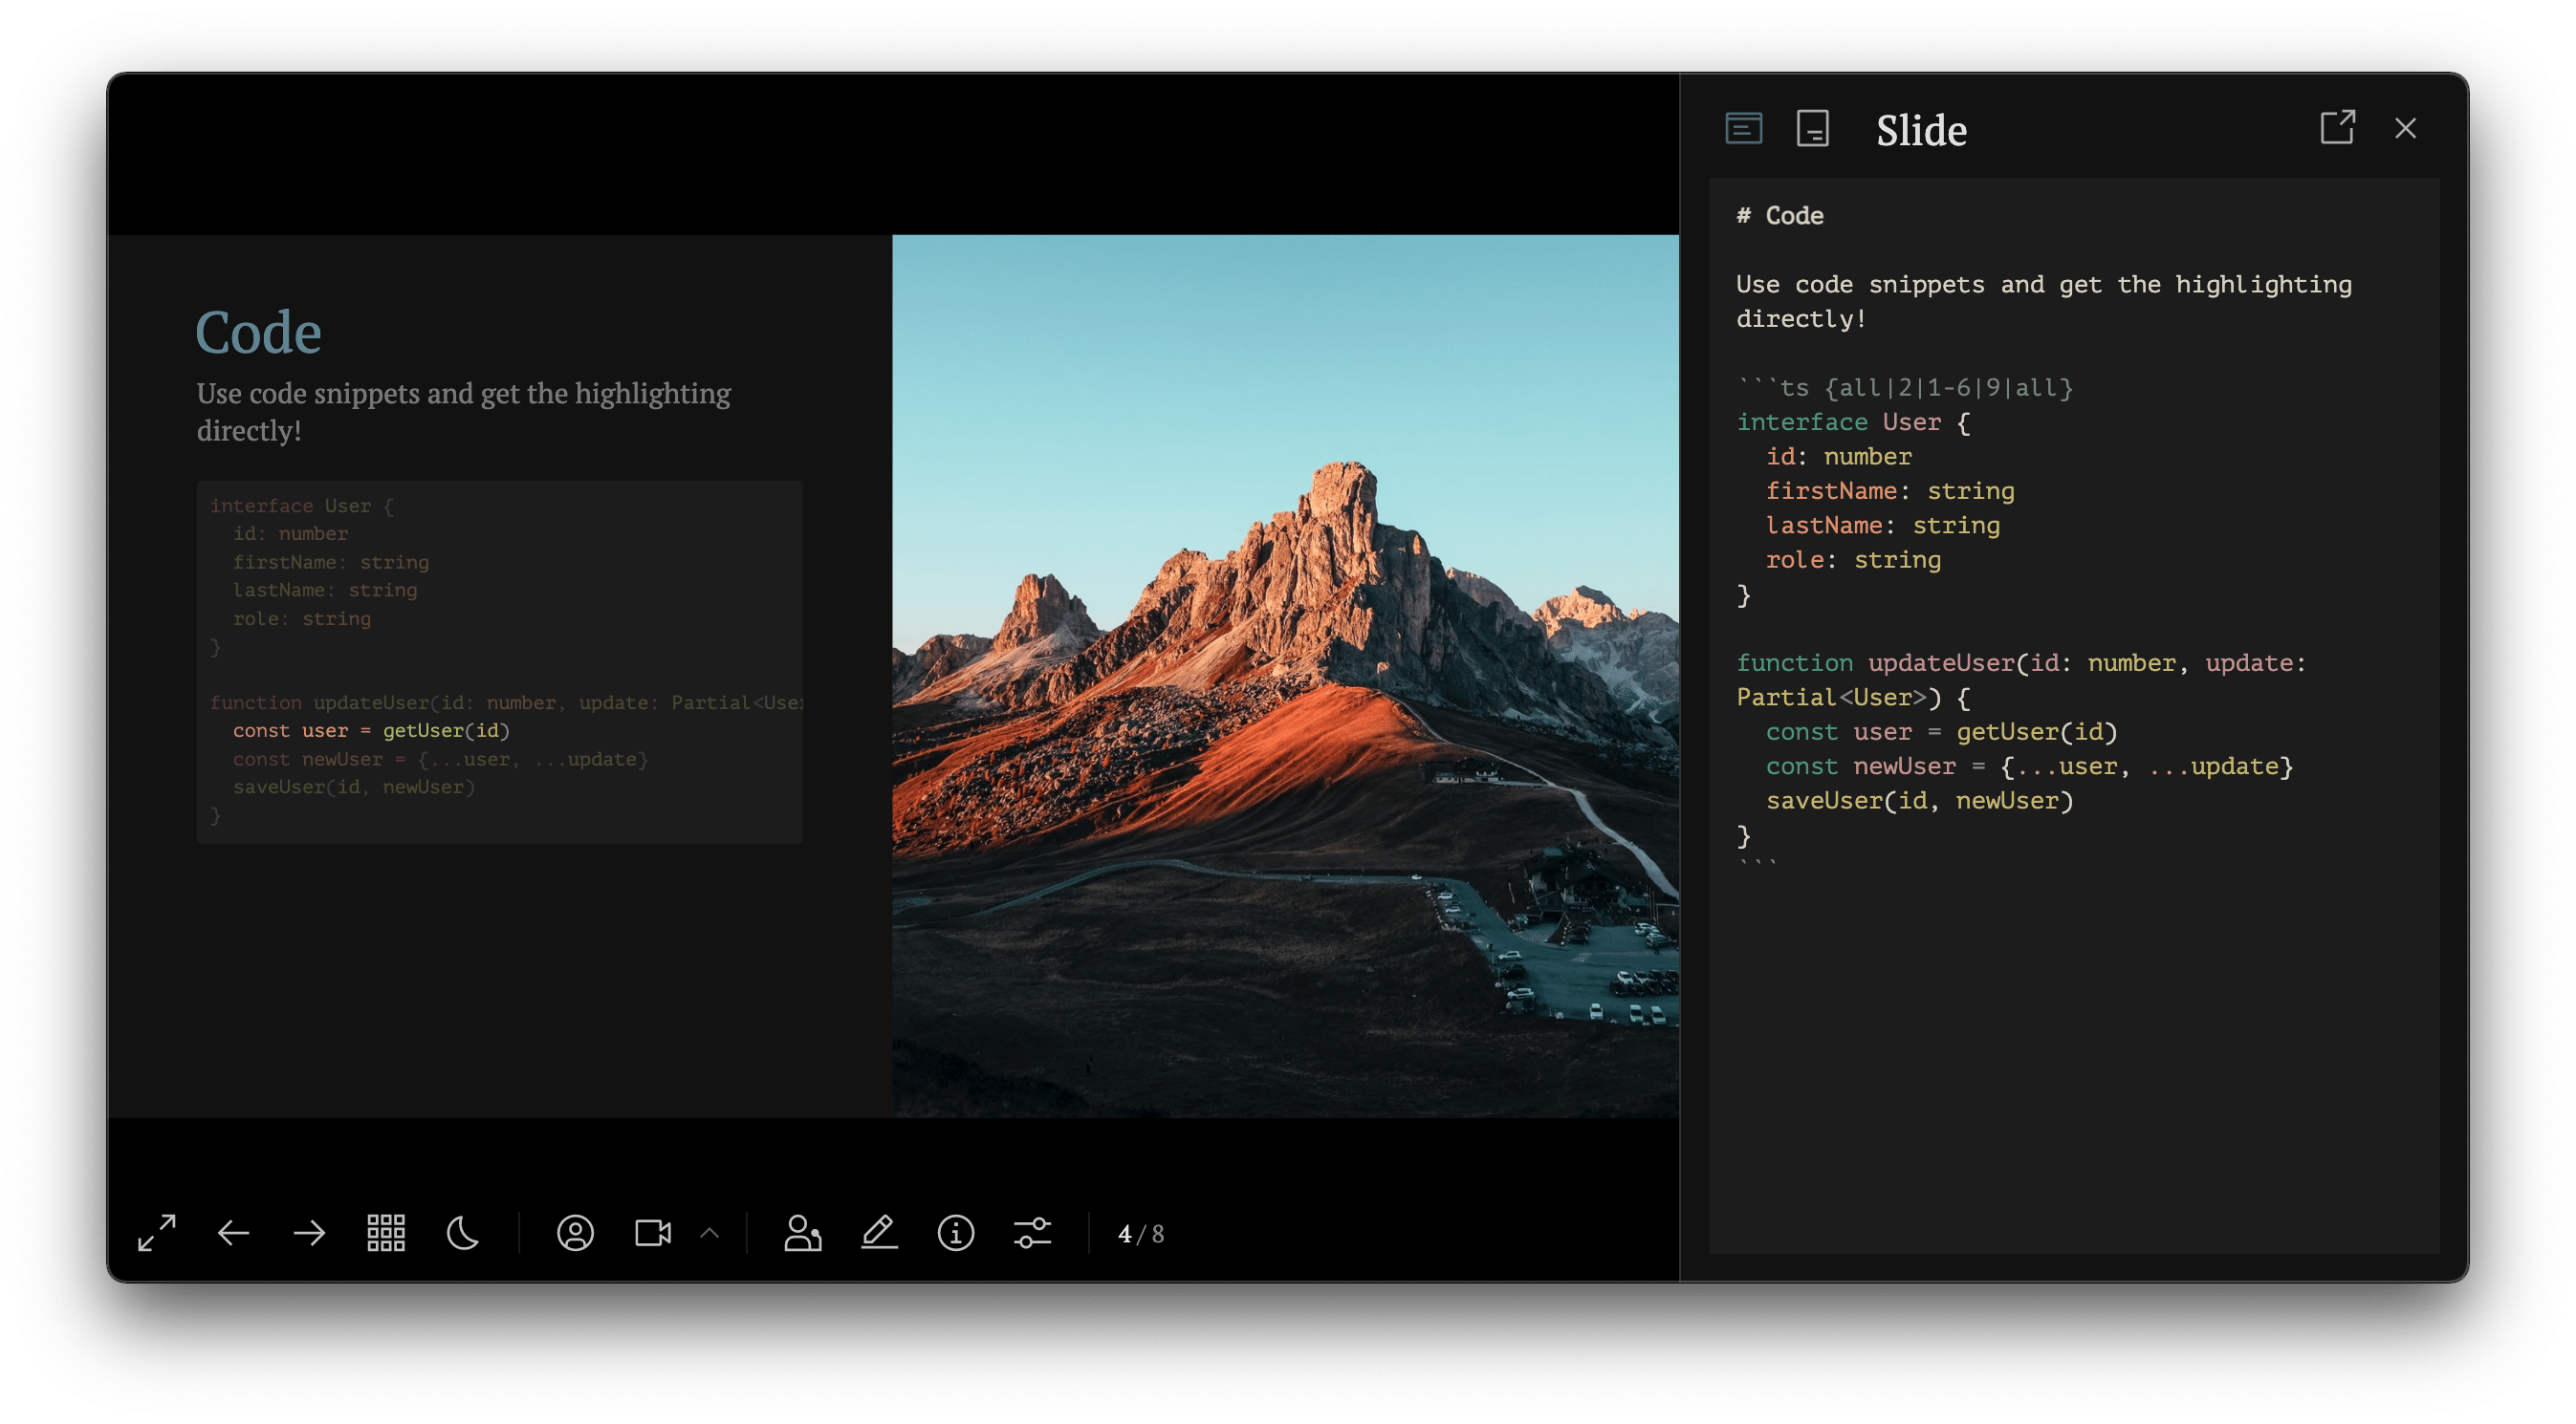Click the '# Code' heading in the editor
2576x1424 pixels.
[x=1780, y=216]
